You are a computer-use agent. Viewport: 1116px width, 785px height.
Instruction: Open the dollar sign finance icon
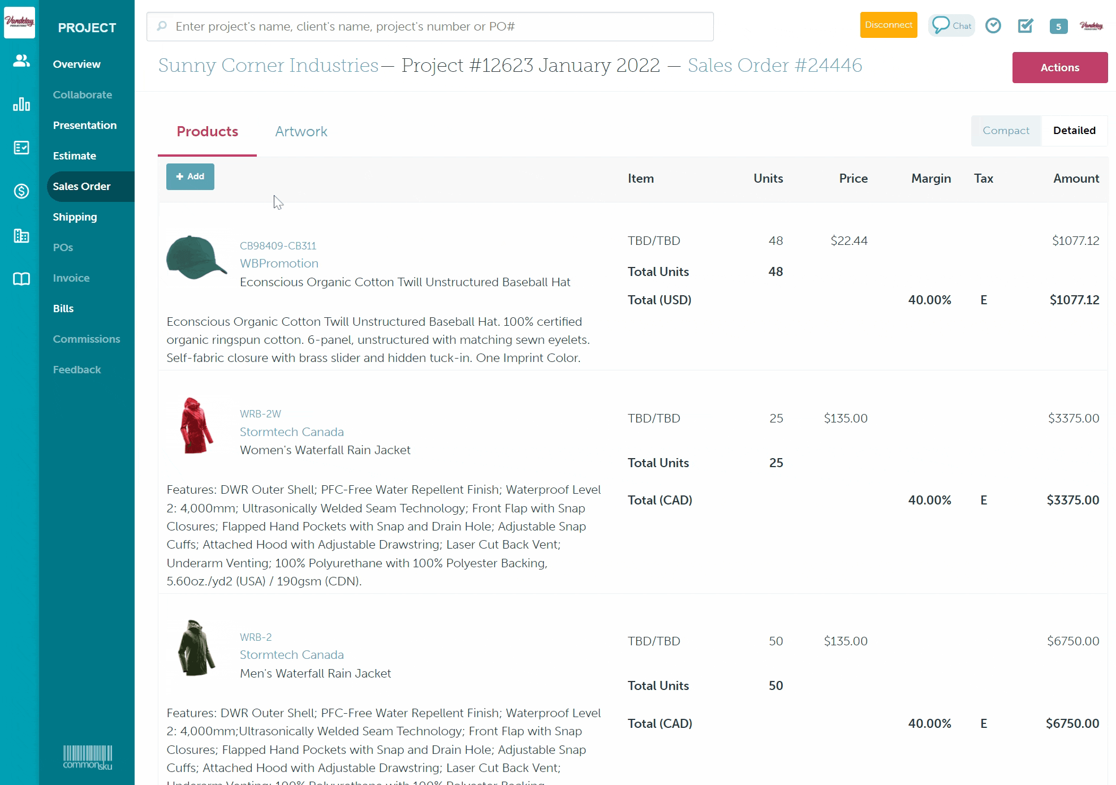(21, 191)
